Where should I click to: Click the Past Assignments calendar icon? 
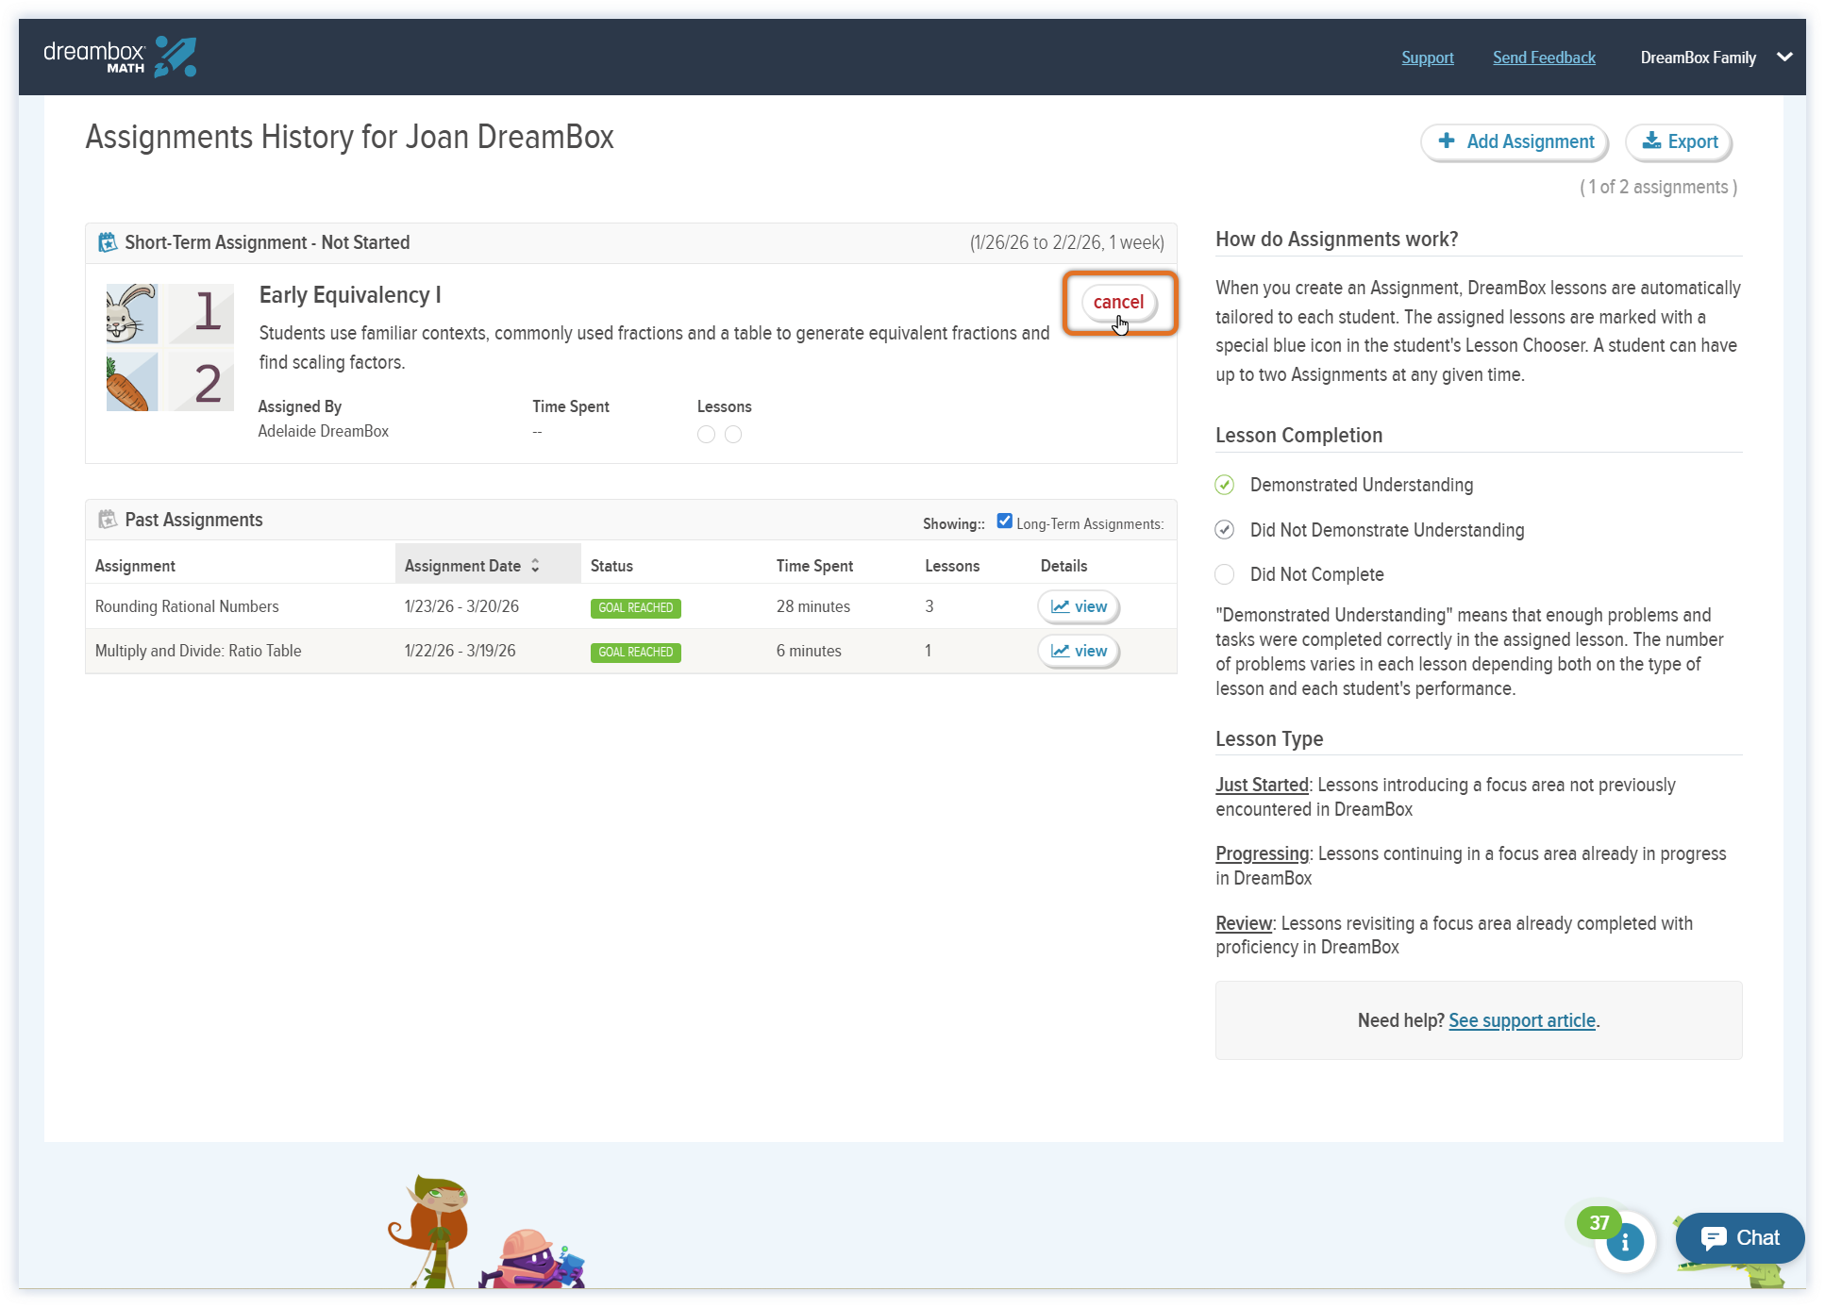click(x=108, y=520)
